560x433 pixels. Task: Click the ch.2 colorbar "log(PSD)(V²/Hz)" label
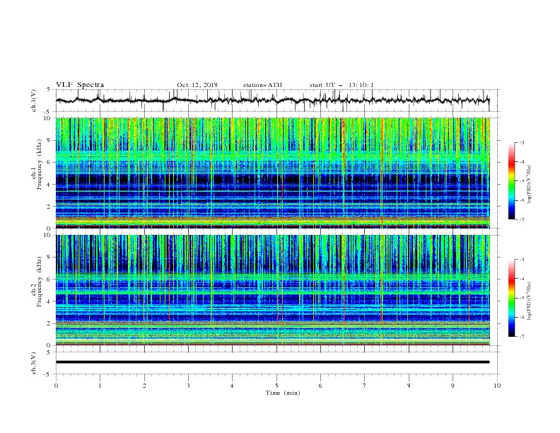(x=530, y=301)
